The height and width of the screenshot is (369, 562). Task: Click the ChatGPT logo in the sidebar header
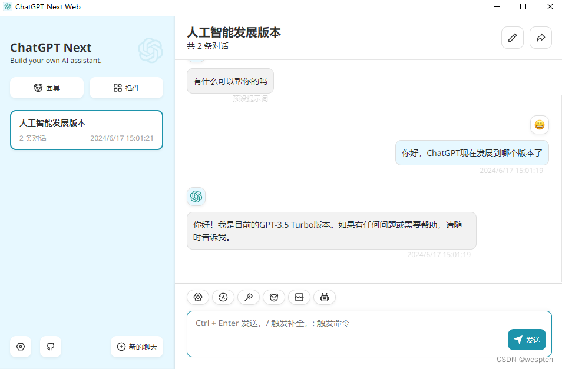coord(151,51)
